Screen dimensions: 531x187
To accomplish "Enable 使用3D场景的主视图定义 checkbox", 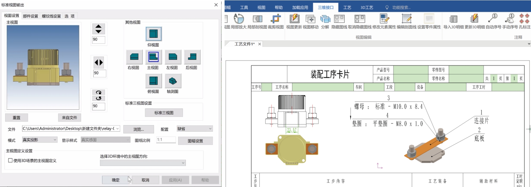I will tap(11, 160).
